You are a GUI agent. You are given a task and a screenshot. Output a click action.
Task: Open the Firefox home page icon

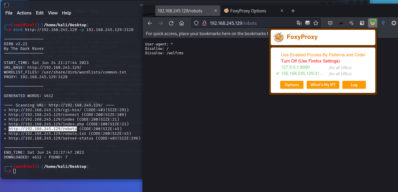click(x=182, y=23)
